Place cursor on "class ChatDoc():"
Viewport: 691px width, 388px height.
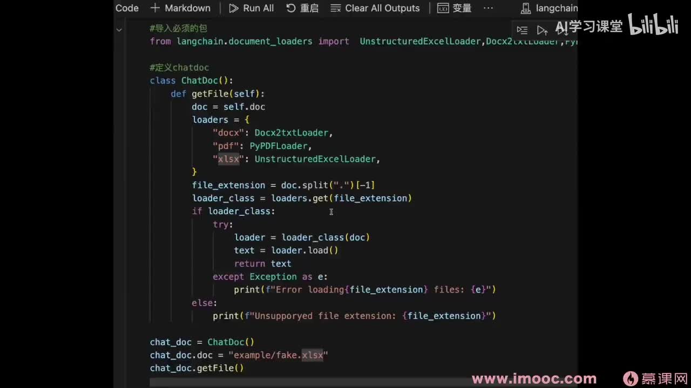point(192,81)
